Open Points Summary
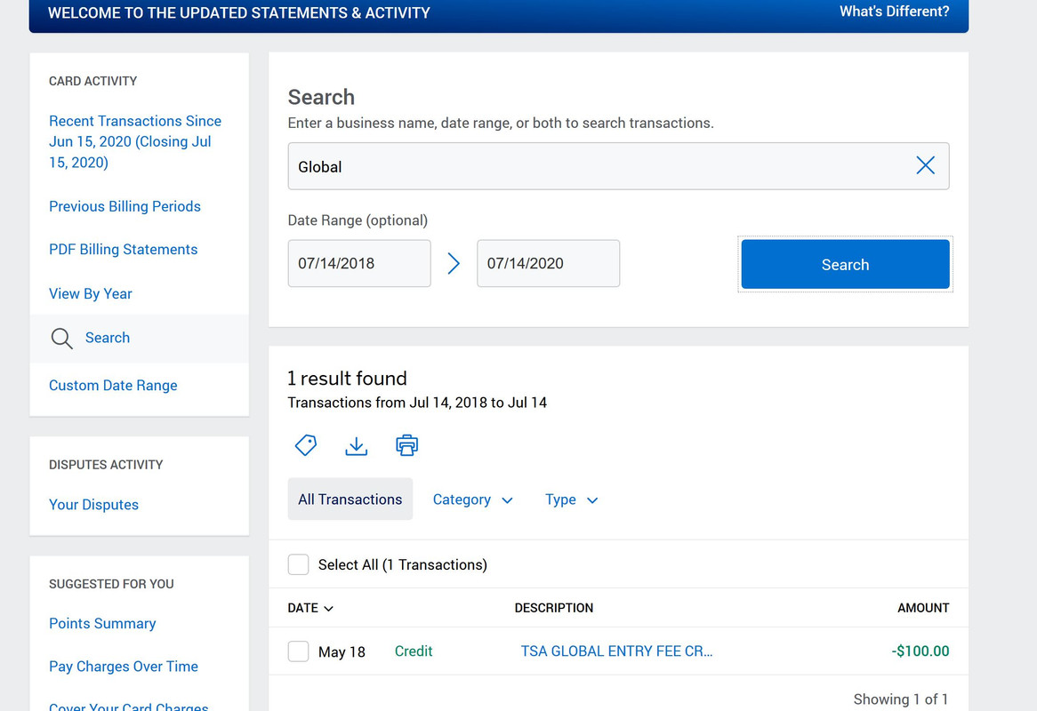This screenshot has height=711, width=1037. (x=102, y=624)
